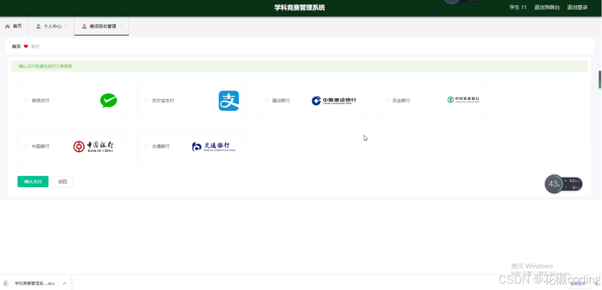The image size is (602, 290).
Task: Click the home icon on 首页 tab
Action: (8, 26)
